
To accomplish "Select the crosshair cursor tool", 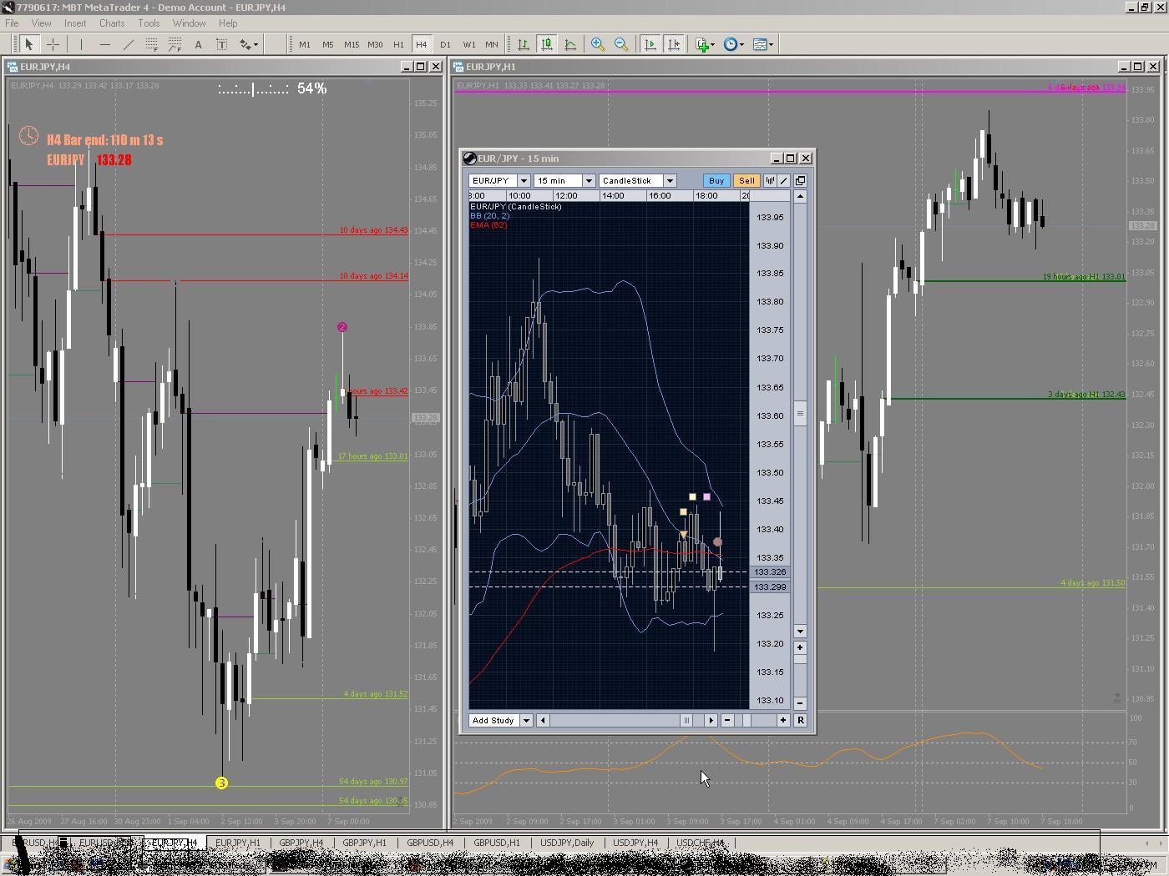I will pos(53,44).
